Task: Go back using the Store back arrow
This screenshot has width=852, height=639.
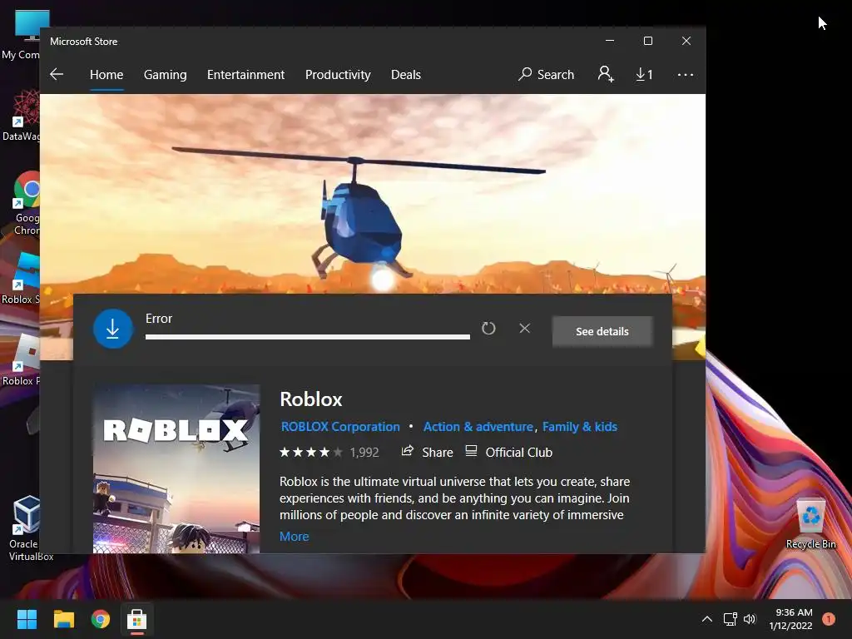Action: pyautogui.click(x=57, y=74)
